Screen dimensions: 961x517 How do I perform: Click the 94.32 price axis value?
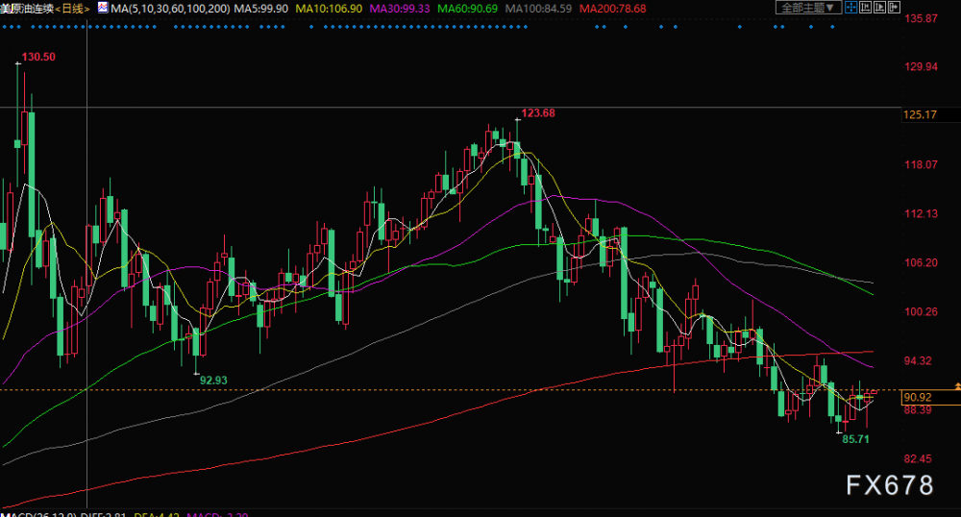coord(918,360)
